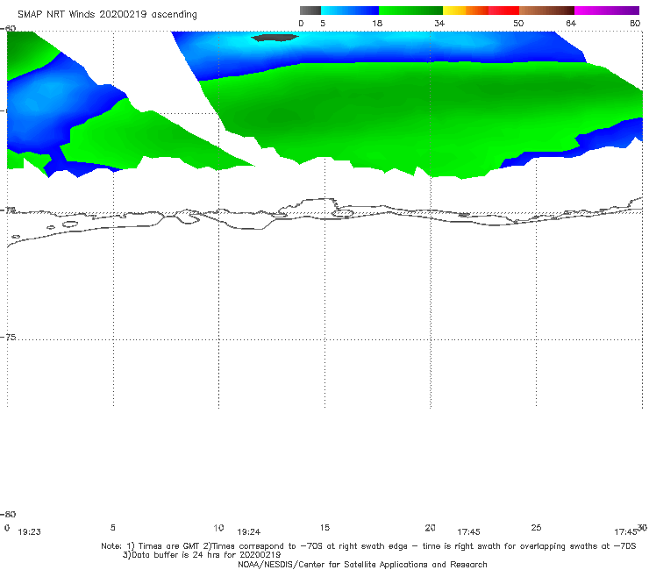Click the longitude axis label '10'

[218, 528]
